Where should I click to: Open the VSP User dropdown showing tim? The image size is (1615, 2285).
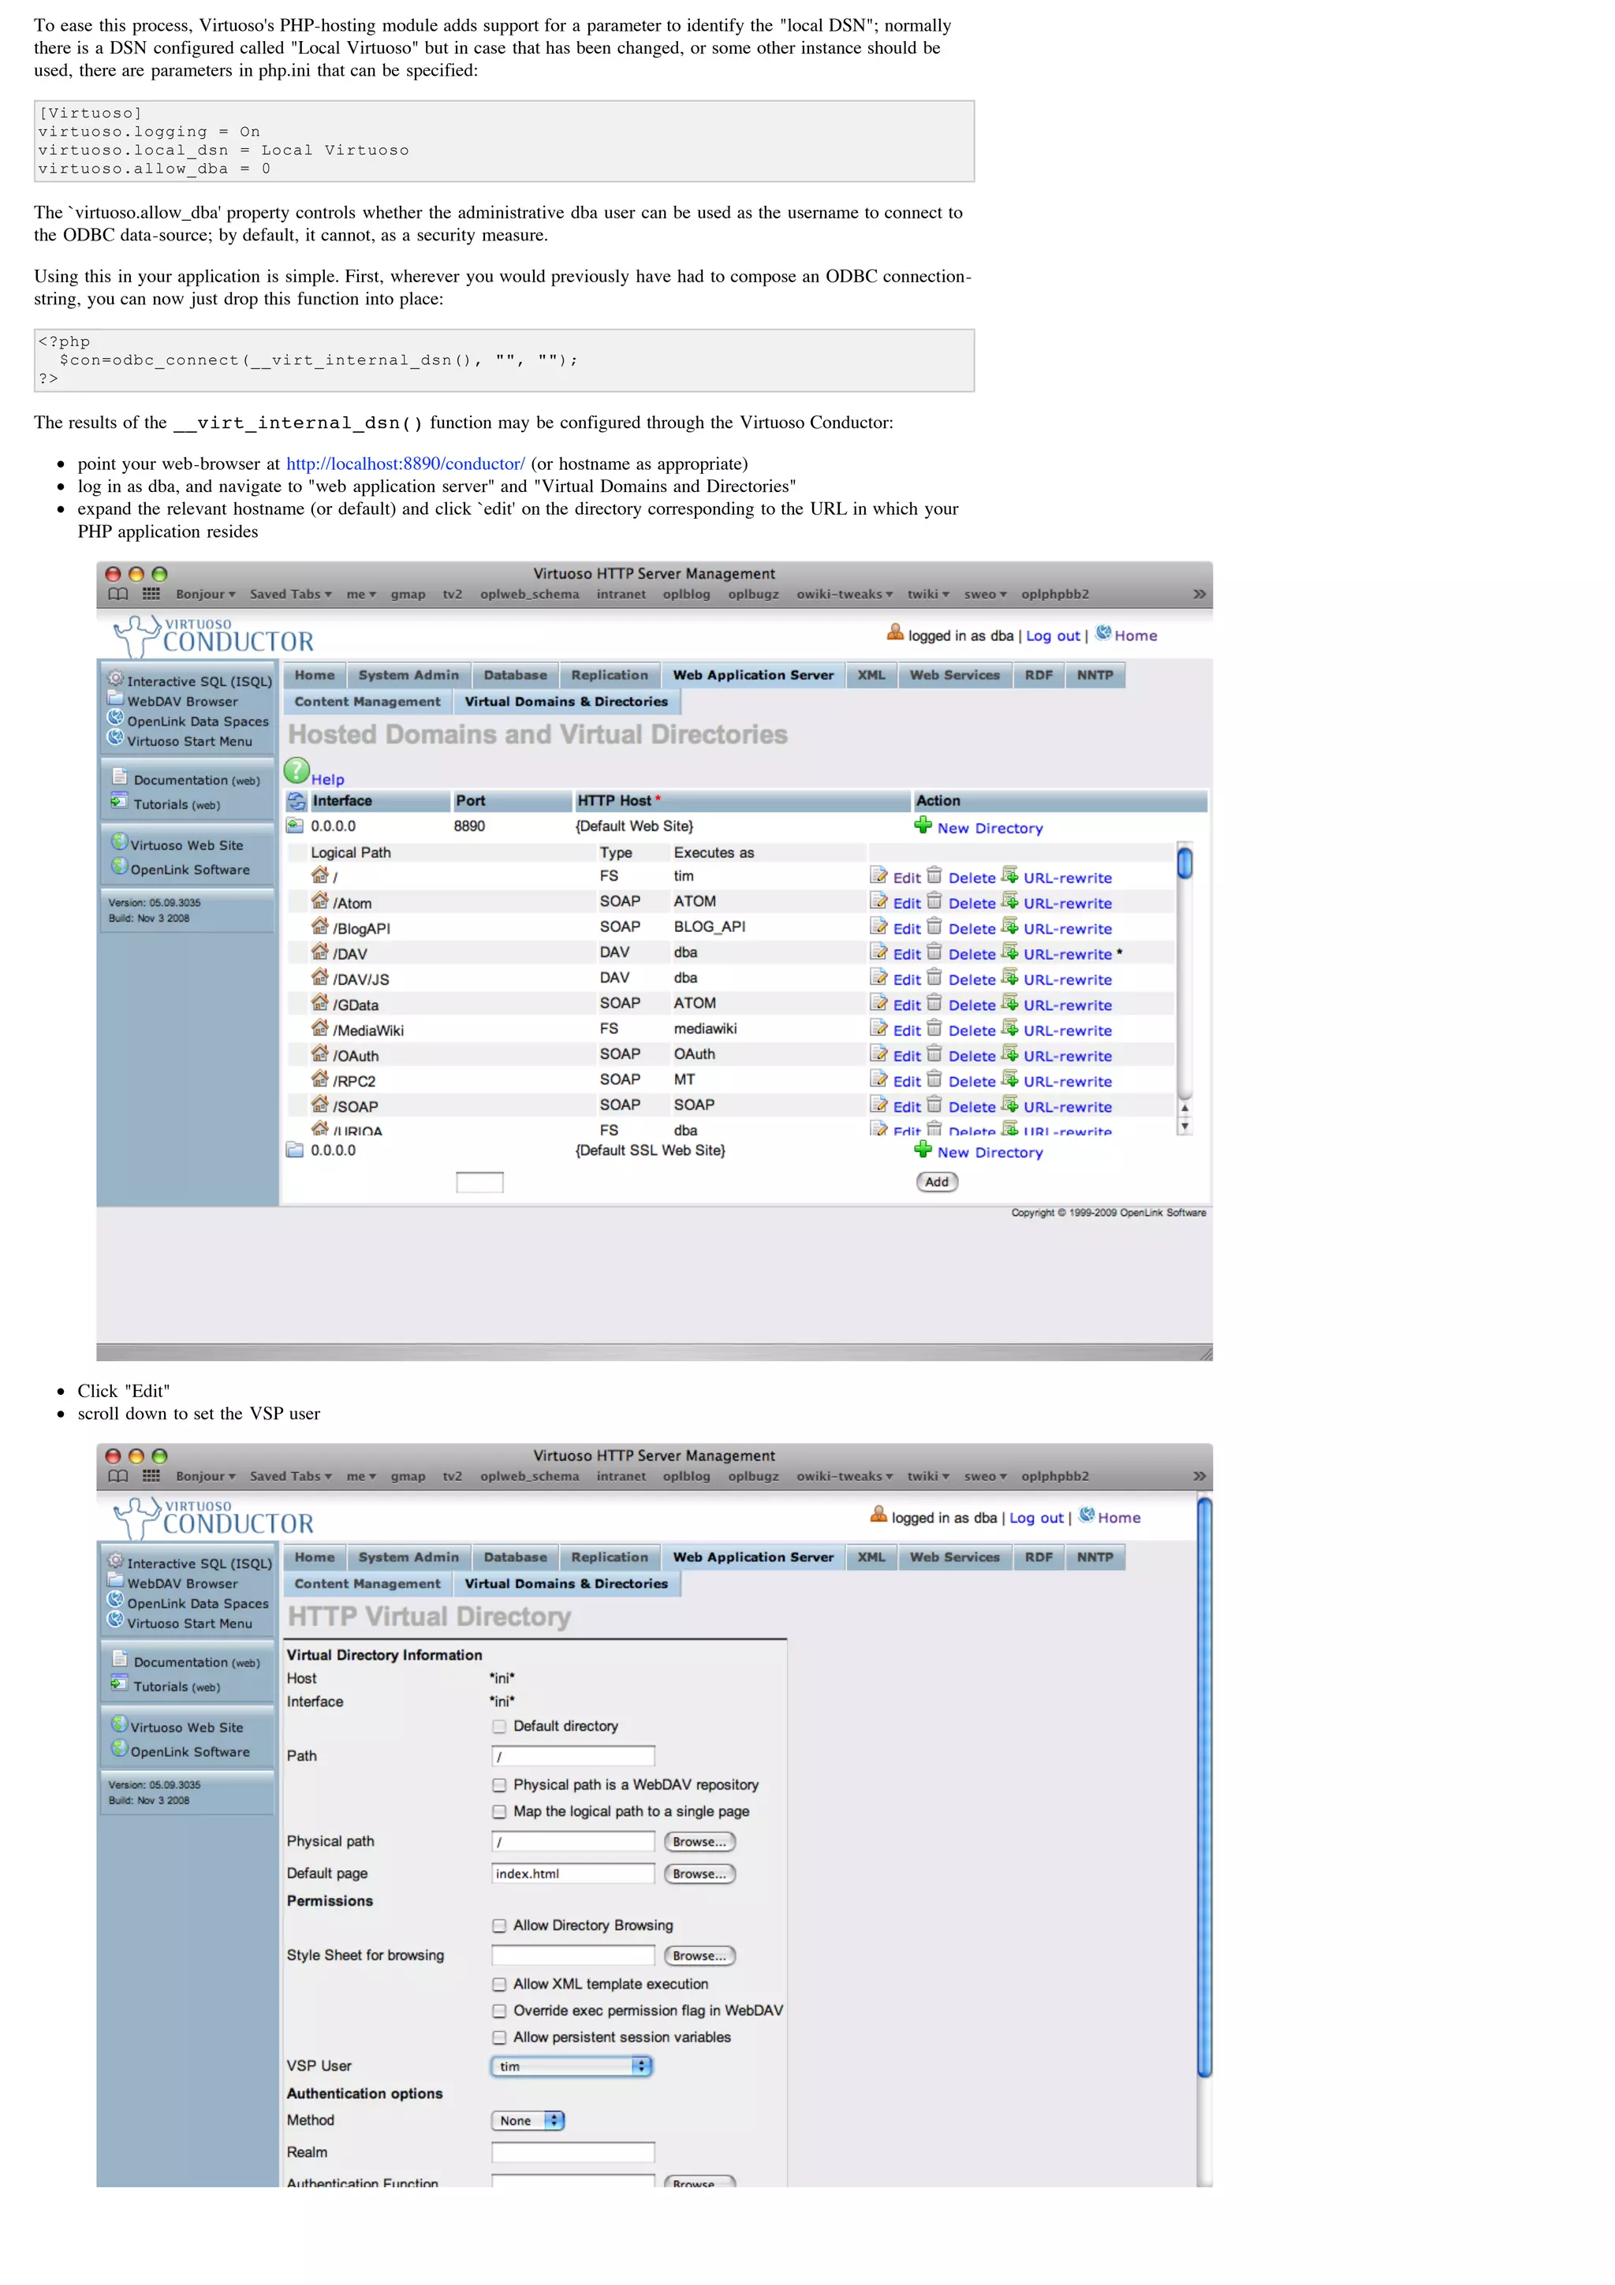(x=573, y=2067)
